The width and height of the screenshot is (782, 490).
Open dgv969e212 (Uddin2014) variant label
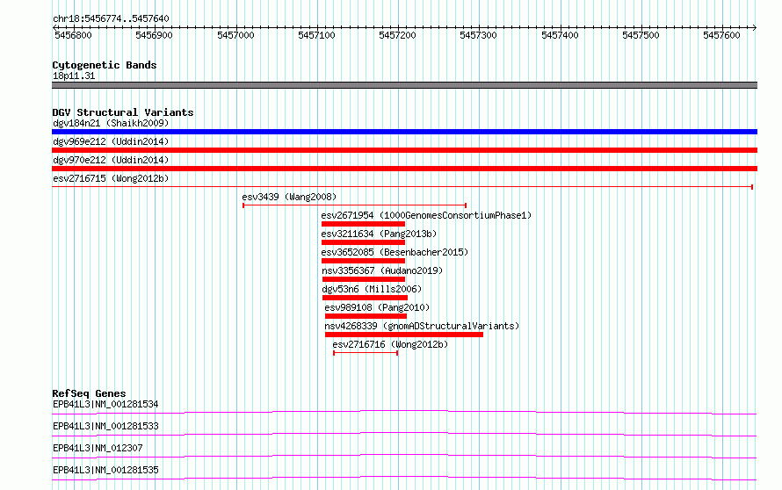click(x=111, y=141)
